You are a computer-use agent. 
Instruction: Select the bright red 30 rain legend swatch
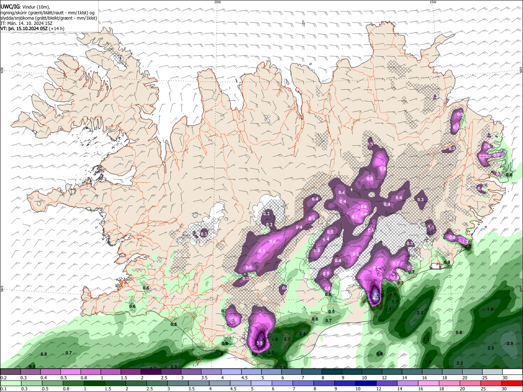[512, 383]
